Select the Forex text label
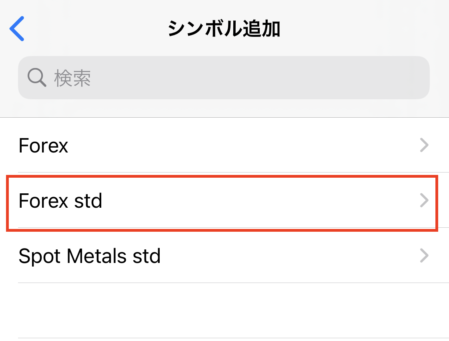 point(43,145)
